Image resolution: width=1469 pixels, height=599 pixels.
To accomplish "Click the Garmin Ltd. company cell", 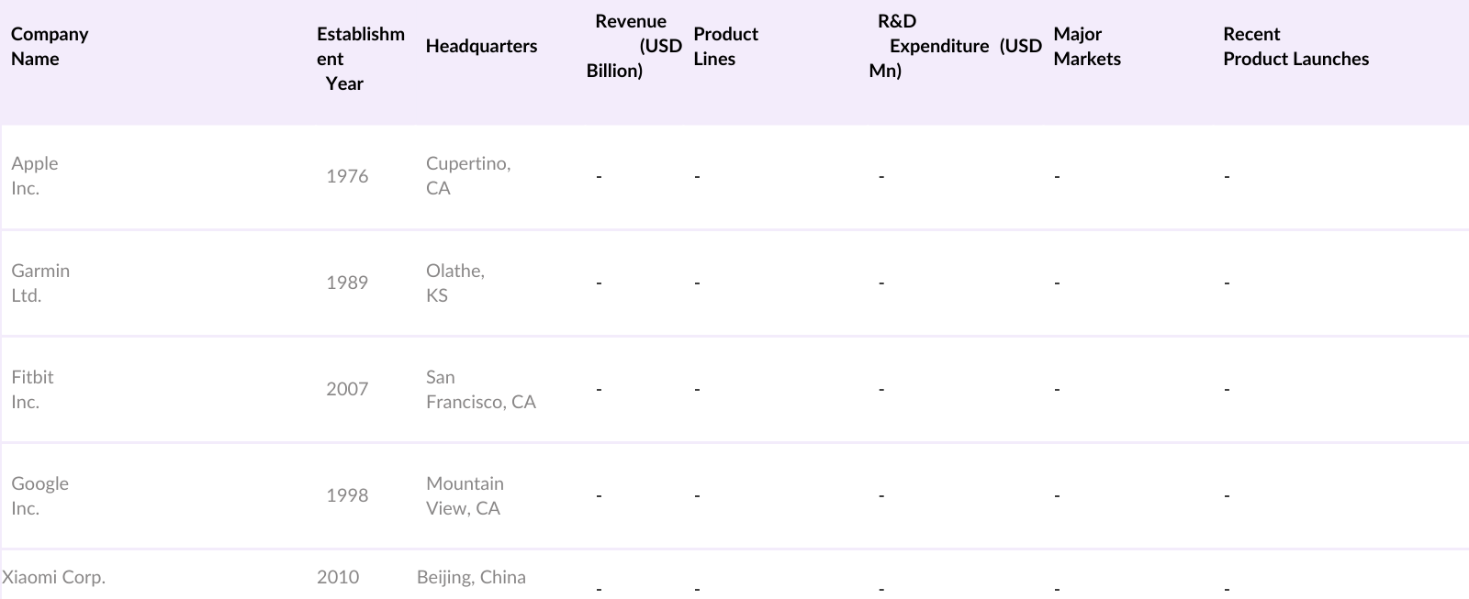I will (x=40, y=283).
